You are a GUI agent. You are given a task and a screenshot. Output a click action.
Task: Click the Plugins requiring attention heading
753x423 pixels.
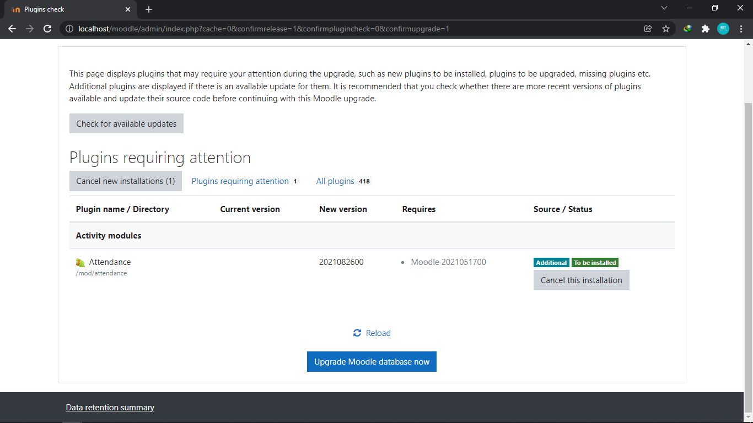[160, 158]
